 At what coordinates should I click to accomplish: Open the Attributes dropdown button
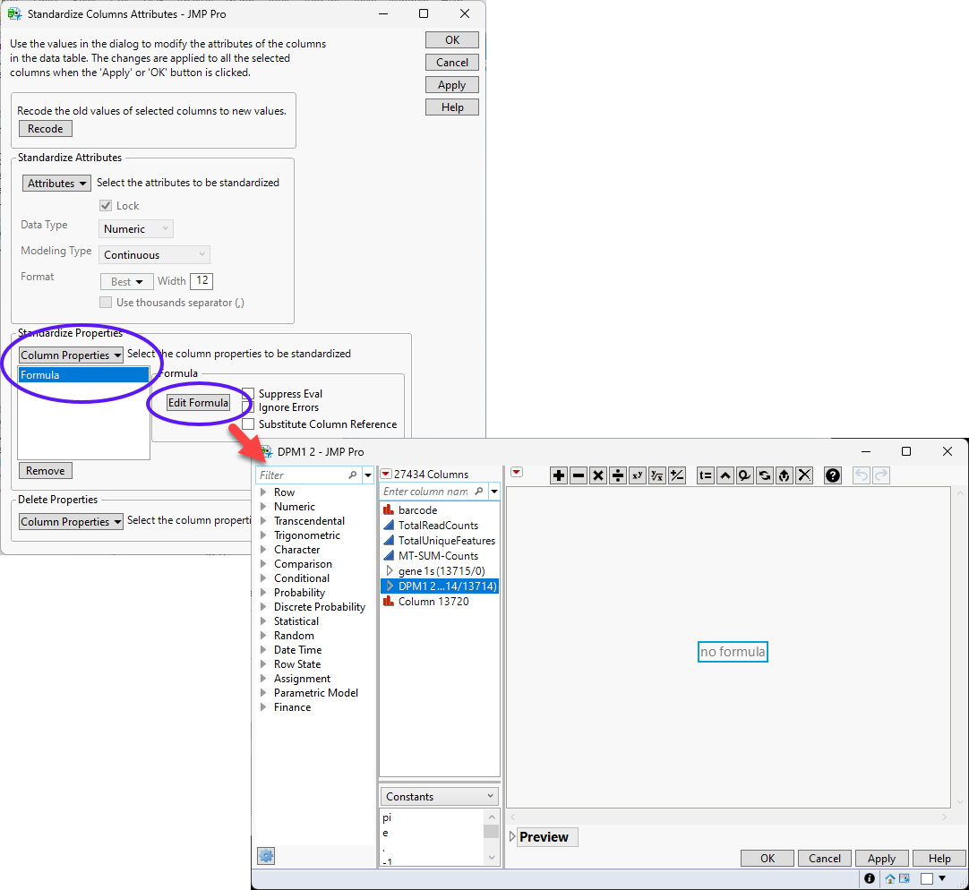pyautogui.click(x=56, y=183)
